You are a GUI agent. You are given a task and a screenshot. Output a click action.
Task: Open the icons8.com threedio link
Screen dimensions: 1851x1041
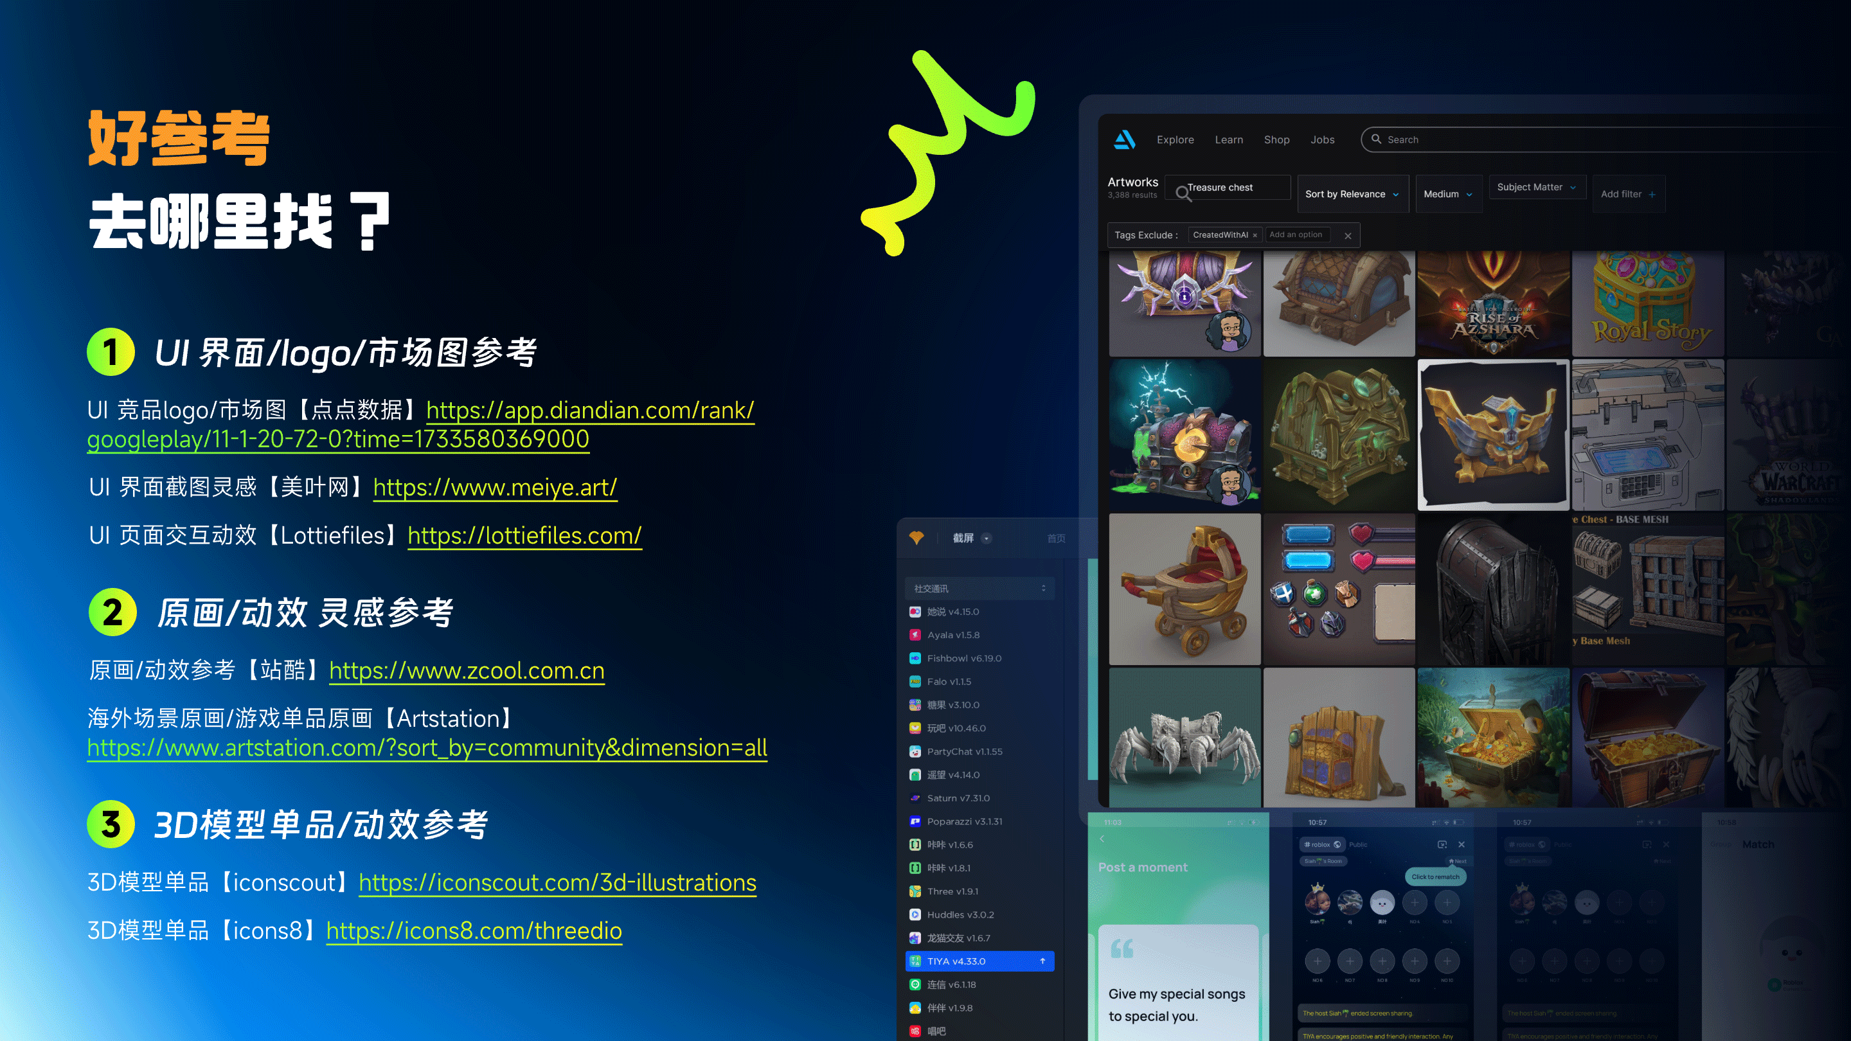click(x=474, y=930)
